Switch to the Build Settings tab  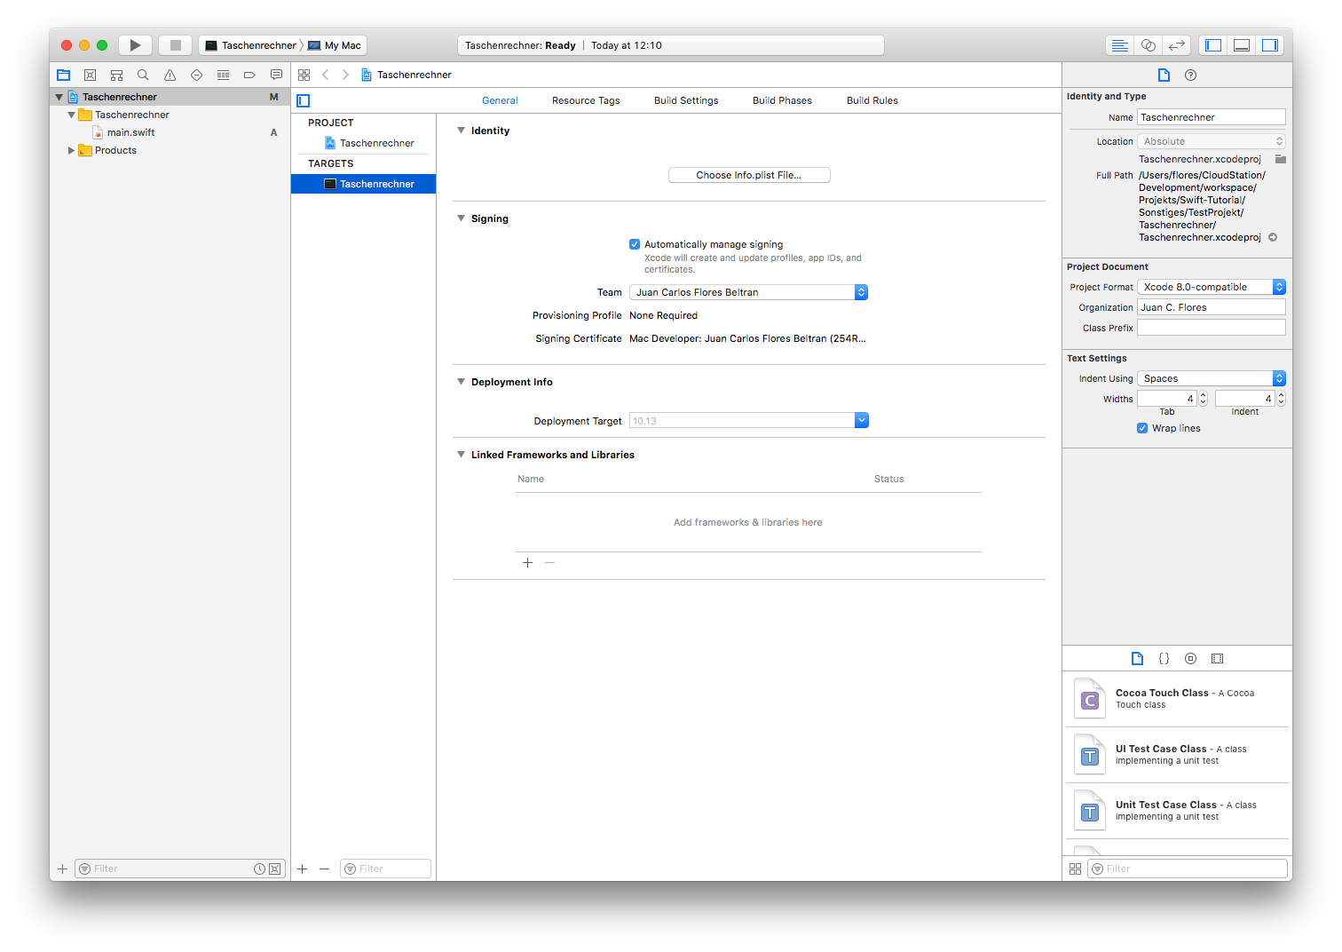pyautogui.click(x=685, y=100)
